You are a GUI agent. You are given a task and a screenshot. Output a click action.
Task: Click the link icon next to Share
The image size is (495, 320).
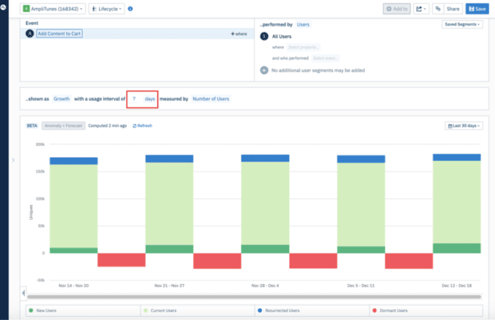(437, 9)
